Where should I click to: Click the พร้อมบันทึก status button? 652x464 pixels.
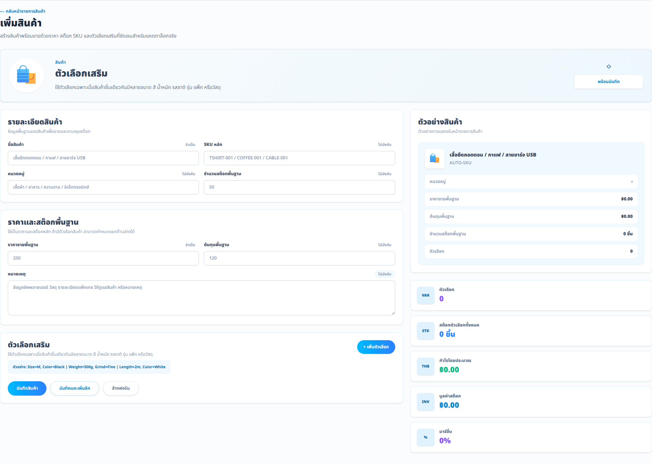(609, 82)
